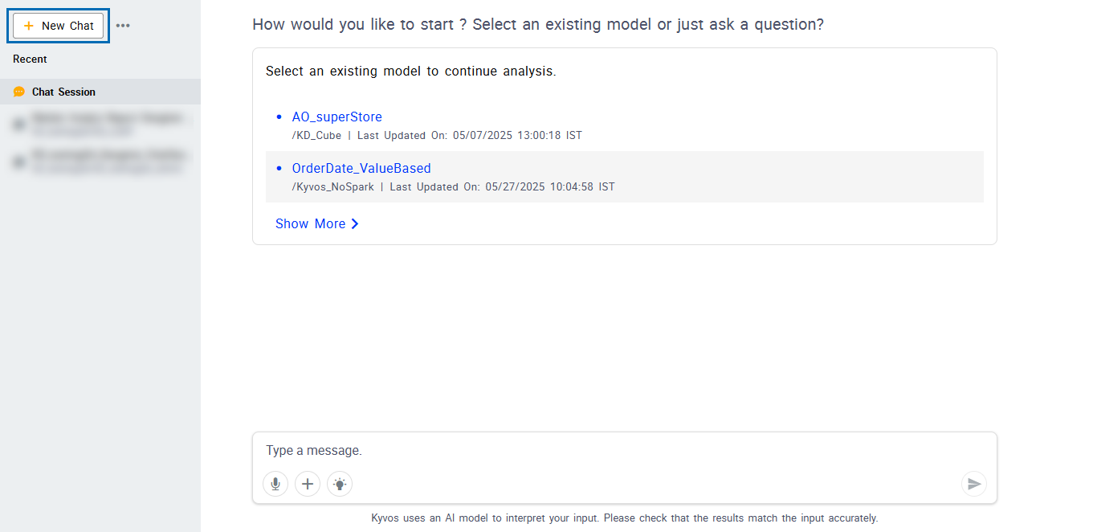Open the three-dot menu beside New Chat
Image resolution: width=1097 pixels, height=532 pixels.
point(123,26)
